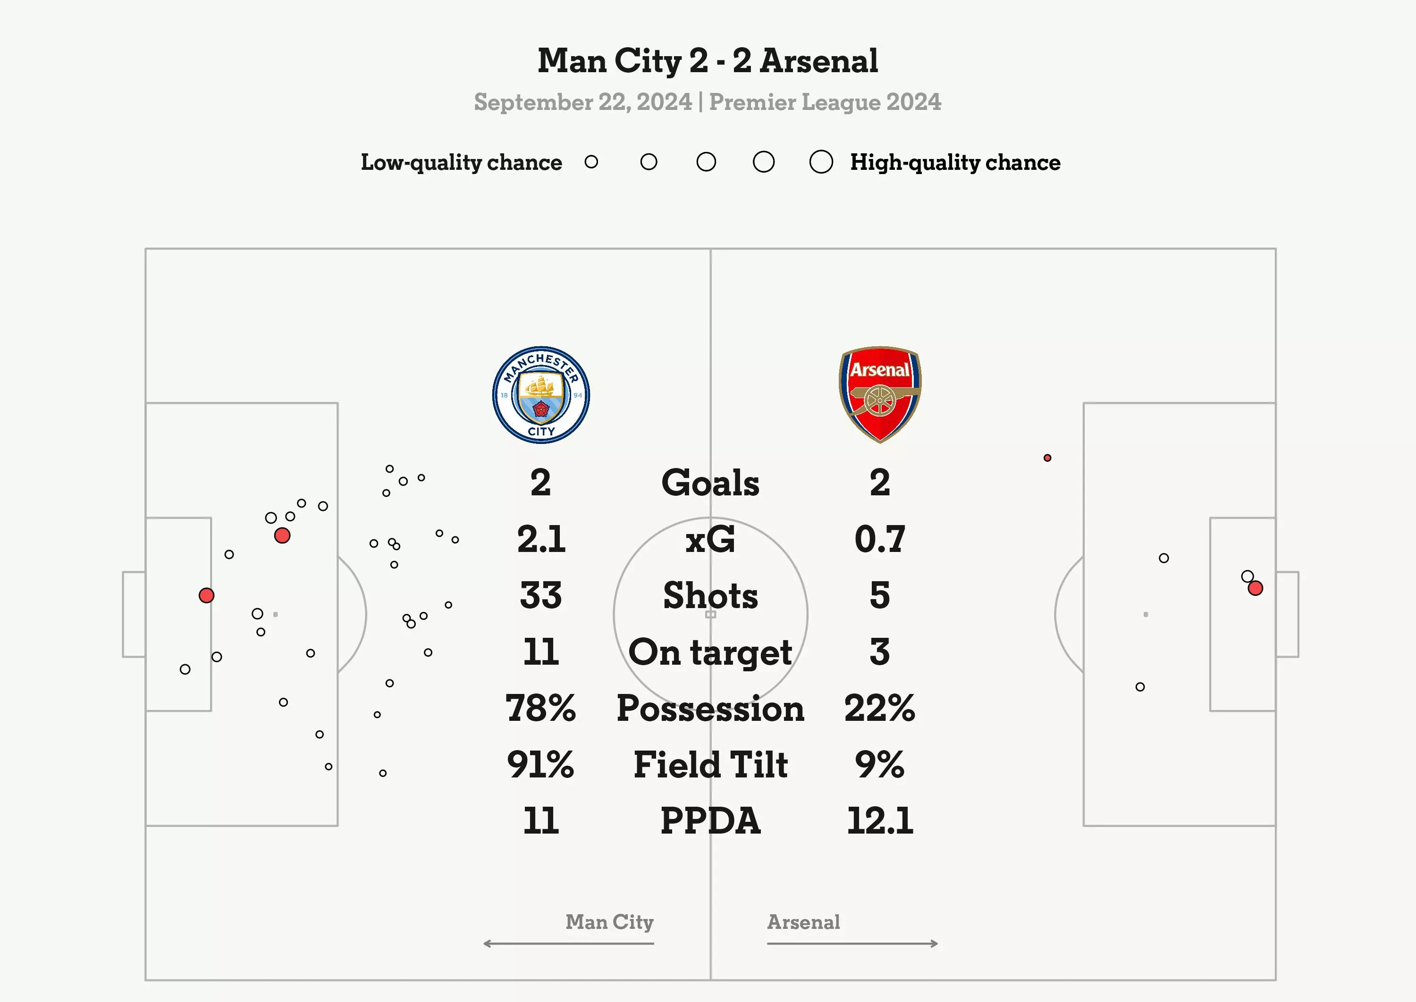
Task: Click the small red shot dot outside the right penalty area
Action: [1047, 458]
